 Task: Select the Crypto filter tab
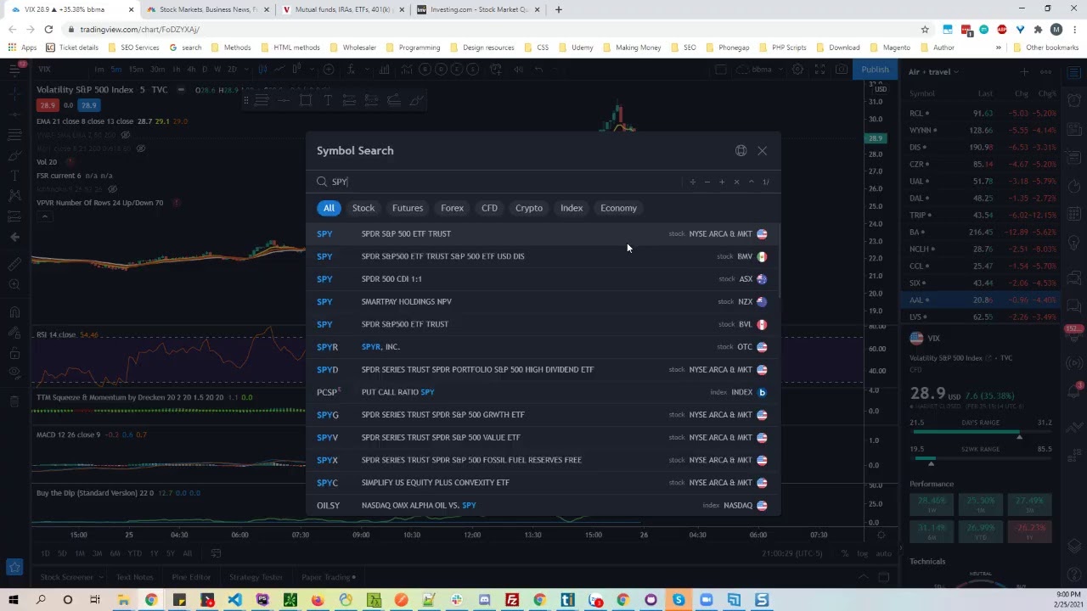click(528, 208)
